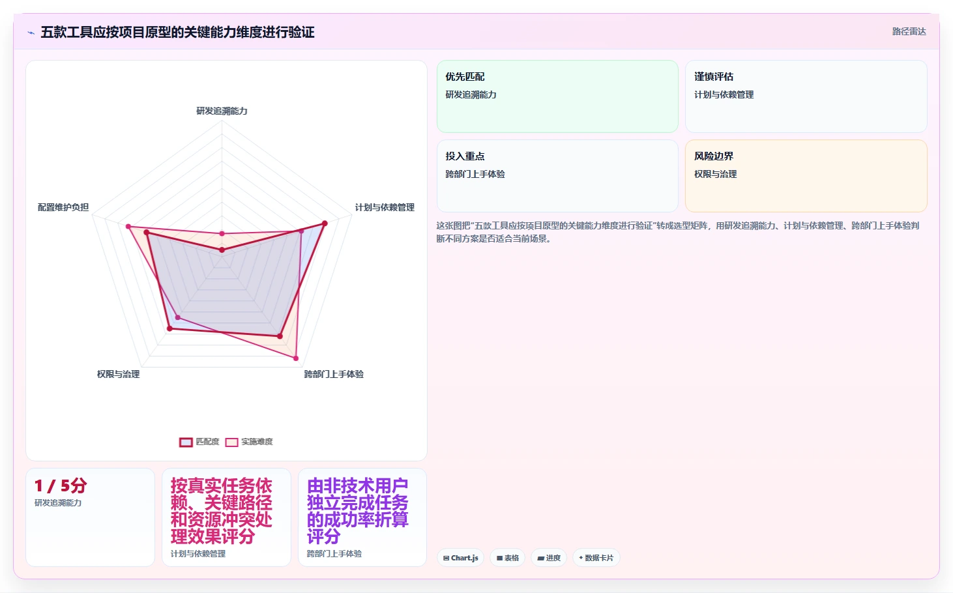Click the 跨部门上手体验 radar axis label
Image resolution: width=953 pixels, height=593 pixels.
pyautogui.click(x=334, y=374)
